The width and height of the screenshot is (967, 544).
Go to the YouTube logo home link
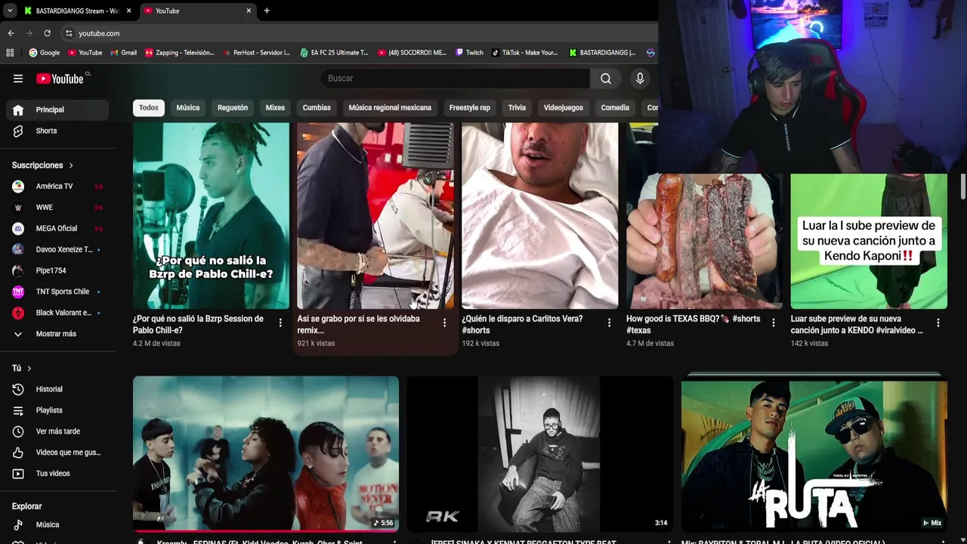tap(60, 79)
